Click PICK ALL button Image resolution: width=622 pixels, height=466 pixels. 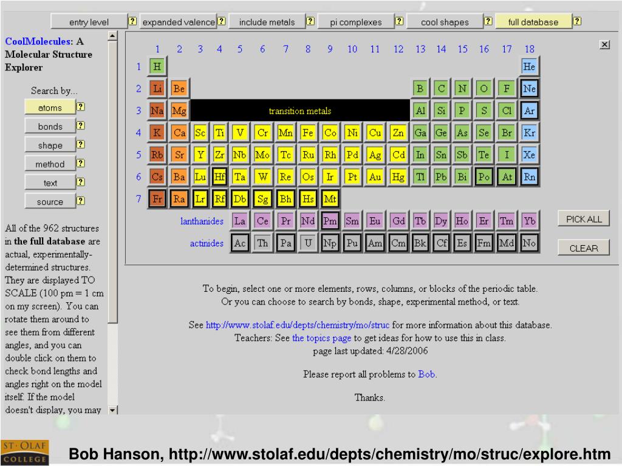point(584,218)
